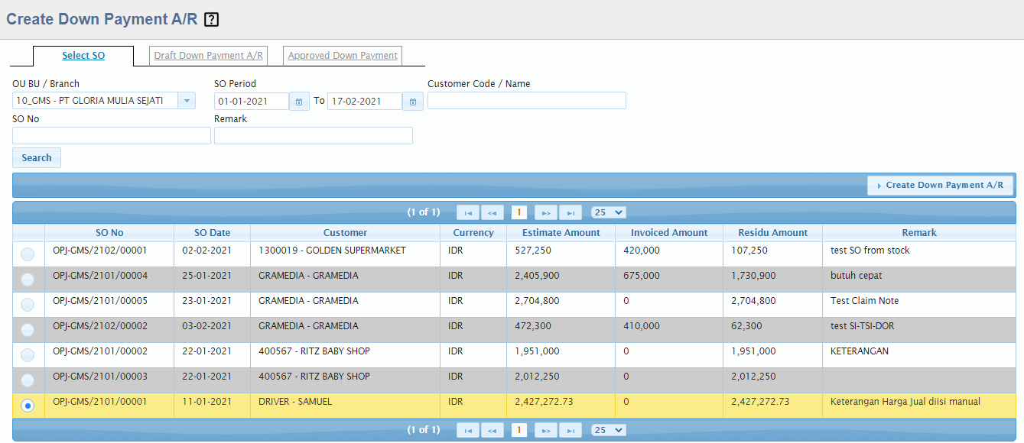Focus the Customer Code / Name field
The image size is (1024, 443).
tap(527, 101)
